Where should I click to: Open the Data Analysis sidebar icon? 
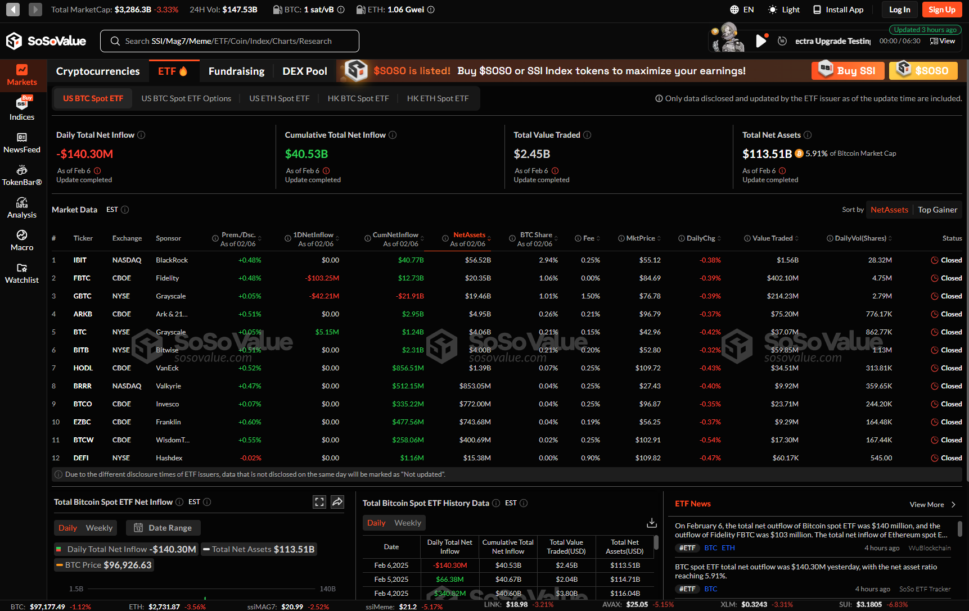(x=22, y=208)
